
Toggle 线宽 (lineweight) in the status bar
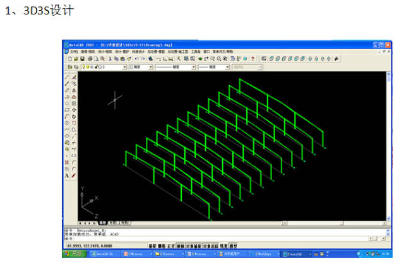click(224, 246)
